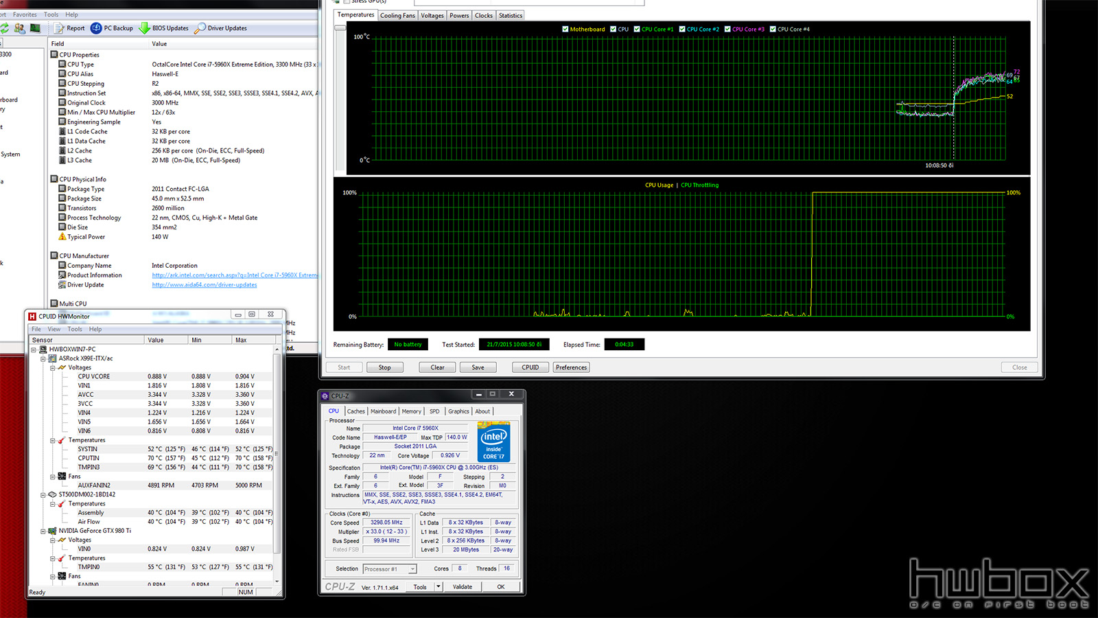Click the ASRock Voltages lightning icon
Image resolution: width=1098 pixels, height=618 pixels.
point(62,367)
